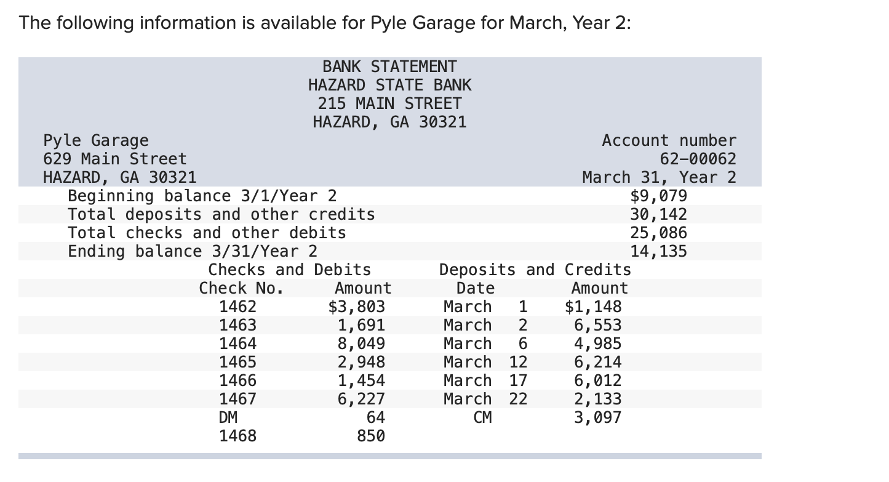Click the 'March 12' deposit date
The width and height of the screenshot is (889, 482).
click(485, 362)
